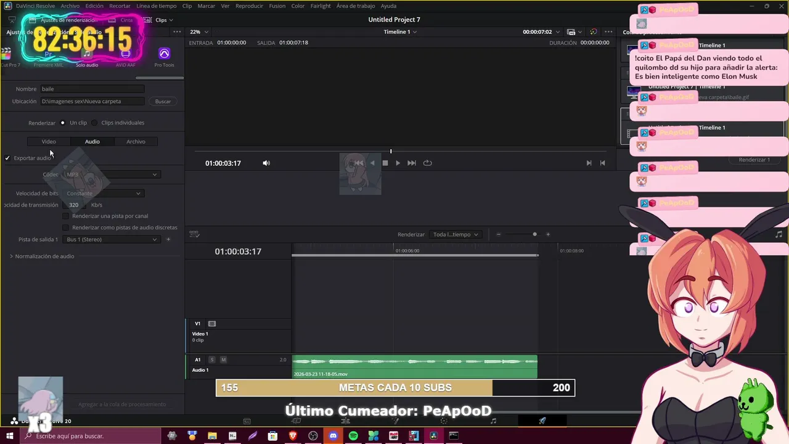Screen dimensions: 789x444
Task: Enable Renderizar una pista por canal
Action: tap(66, 216)
